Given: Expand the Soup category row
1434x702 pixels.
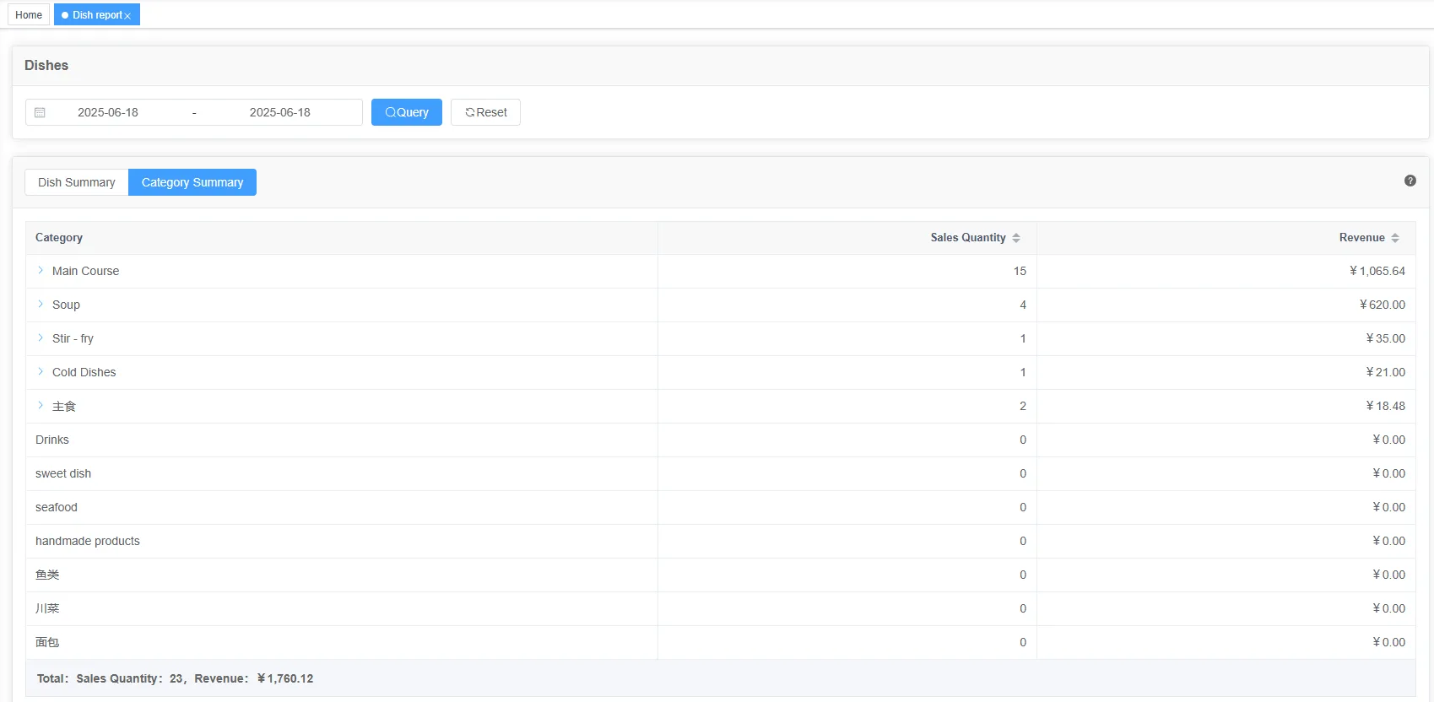Looking at the screenshot, I should (x=41, y=304).
